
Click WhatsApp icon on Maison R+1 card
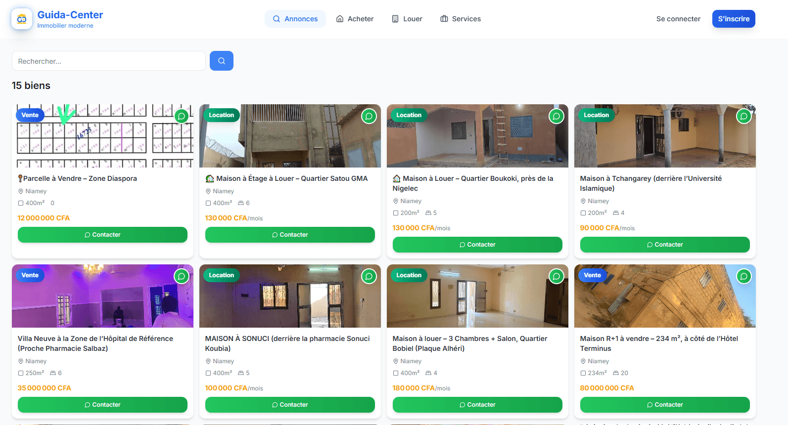tap(744, 276)
